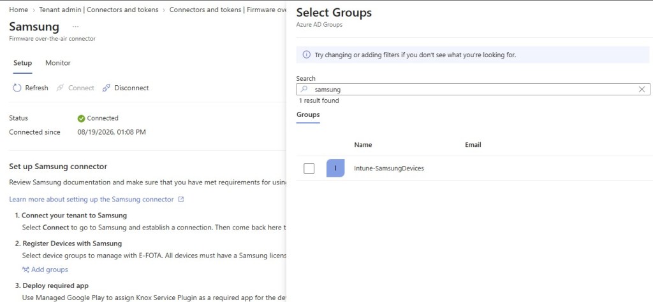
Task: Open Connectors and tokens Firmware breadcrumb
Action: coord(228,10)
